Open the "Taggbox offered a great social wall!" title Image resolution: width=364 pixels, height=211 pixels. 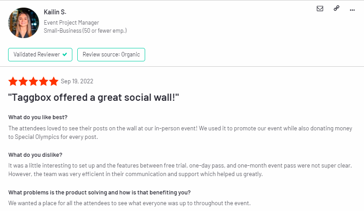(x=94, y=97)
